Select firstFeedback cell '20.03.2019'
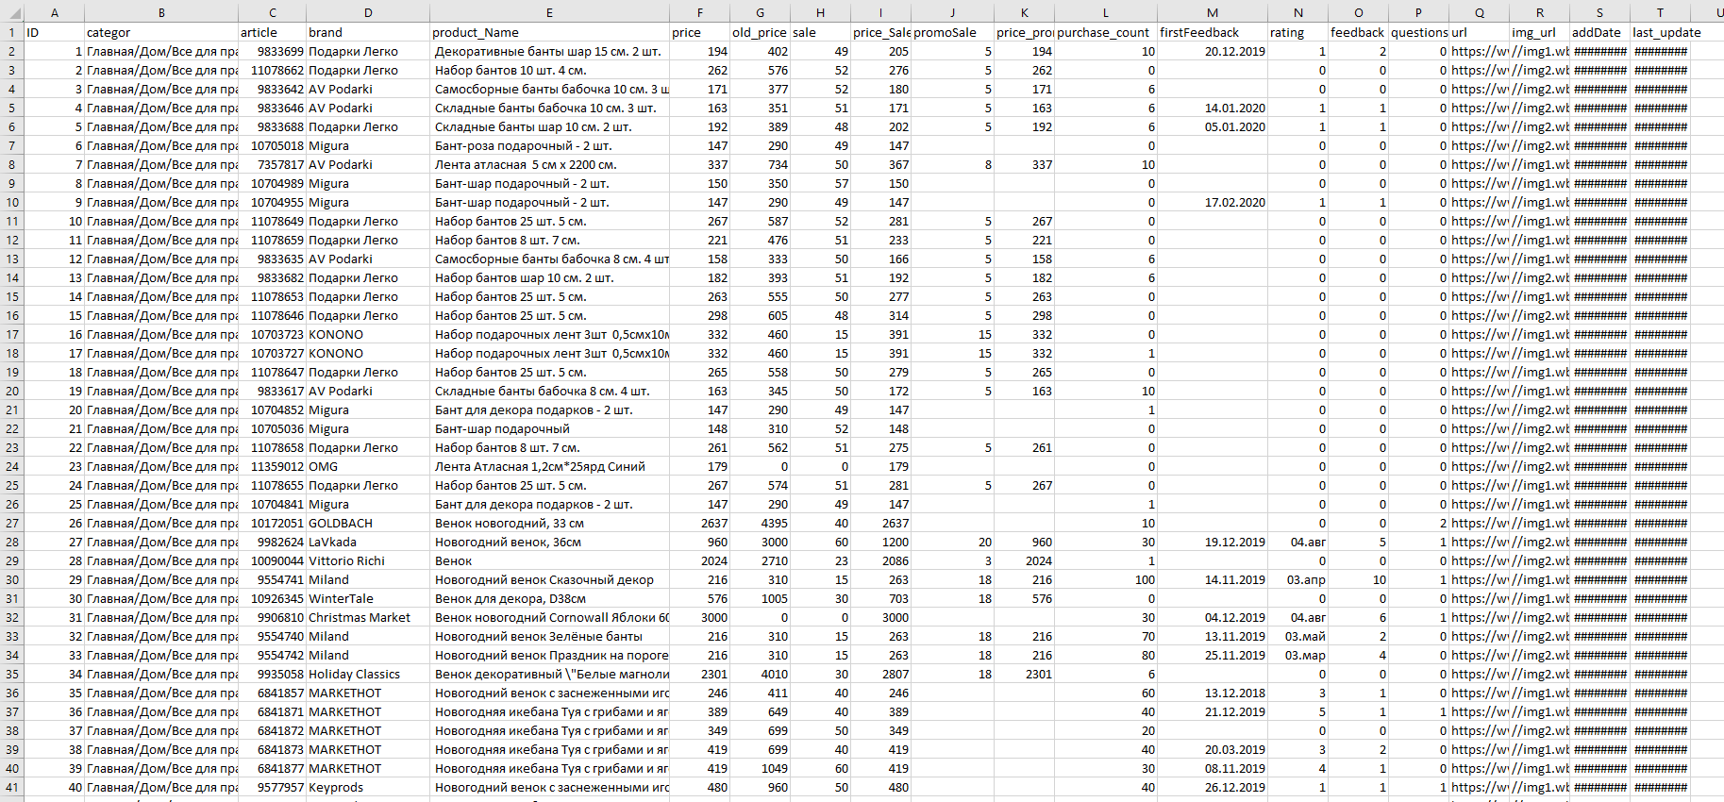 [1213, 749]
